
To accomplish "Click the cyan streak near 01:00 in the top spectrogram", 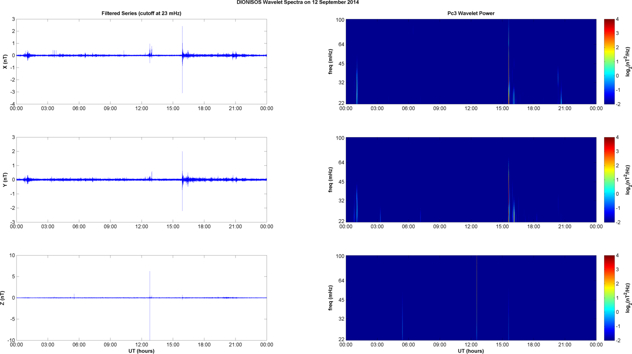I will pyautogui.click(x=357, y=82).
